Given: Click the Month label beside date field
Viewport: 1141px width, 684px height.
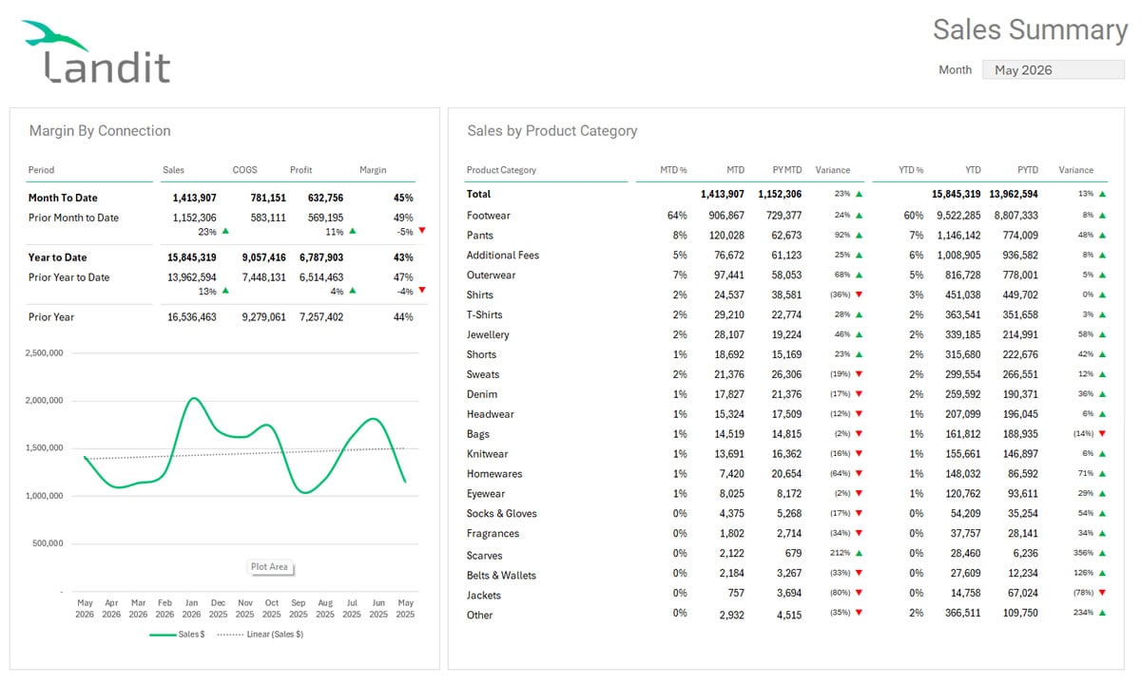Looking at the screenshot, I should pos(955,70).
